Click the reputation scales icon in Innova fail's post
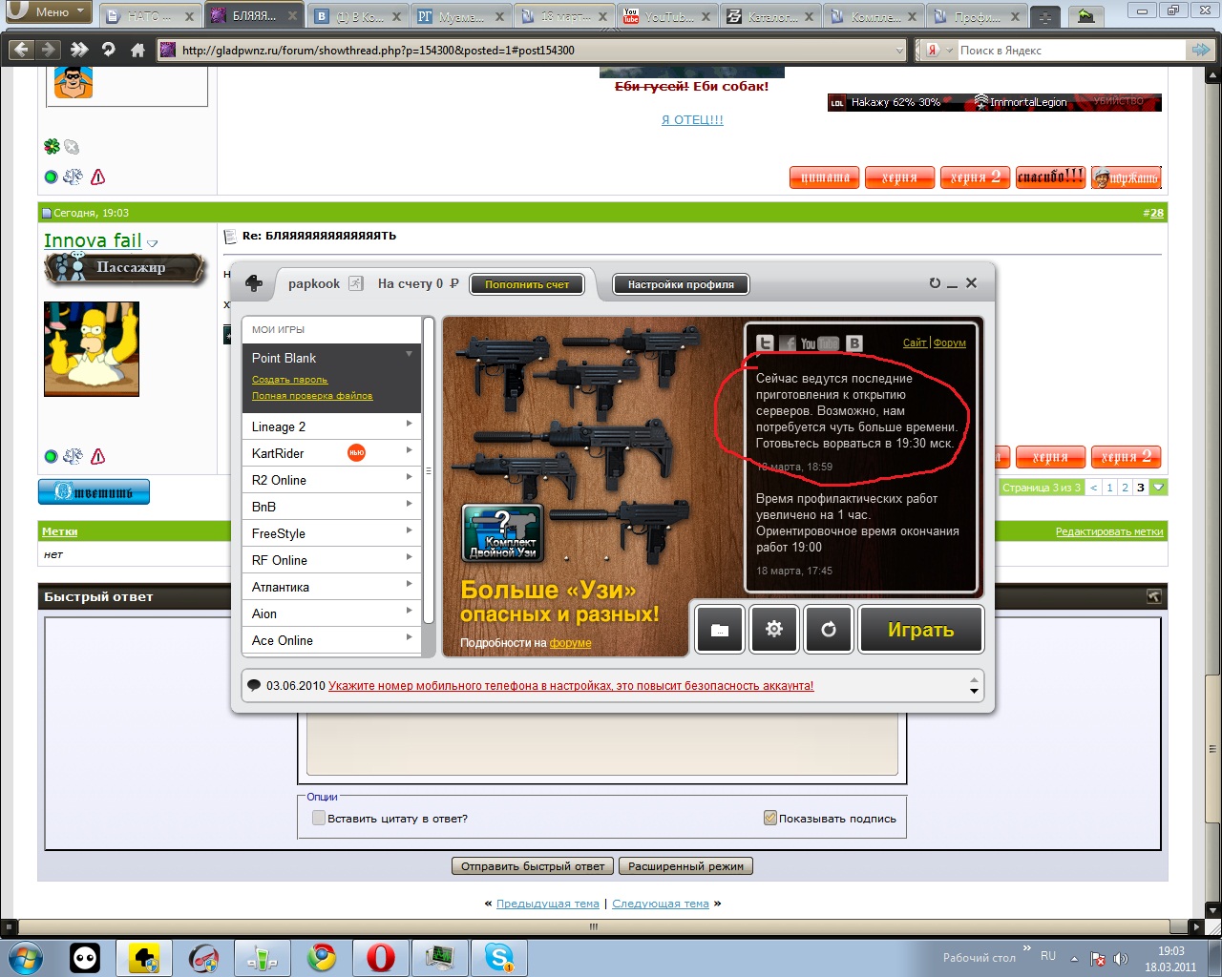1222x977 pixels. [73, 456]
